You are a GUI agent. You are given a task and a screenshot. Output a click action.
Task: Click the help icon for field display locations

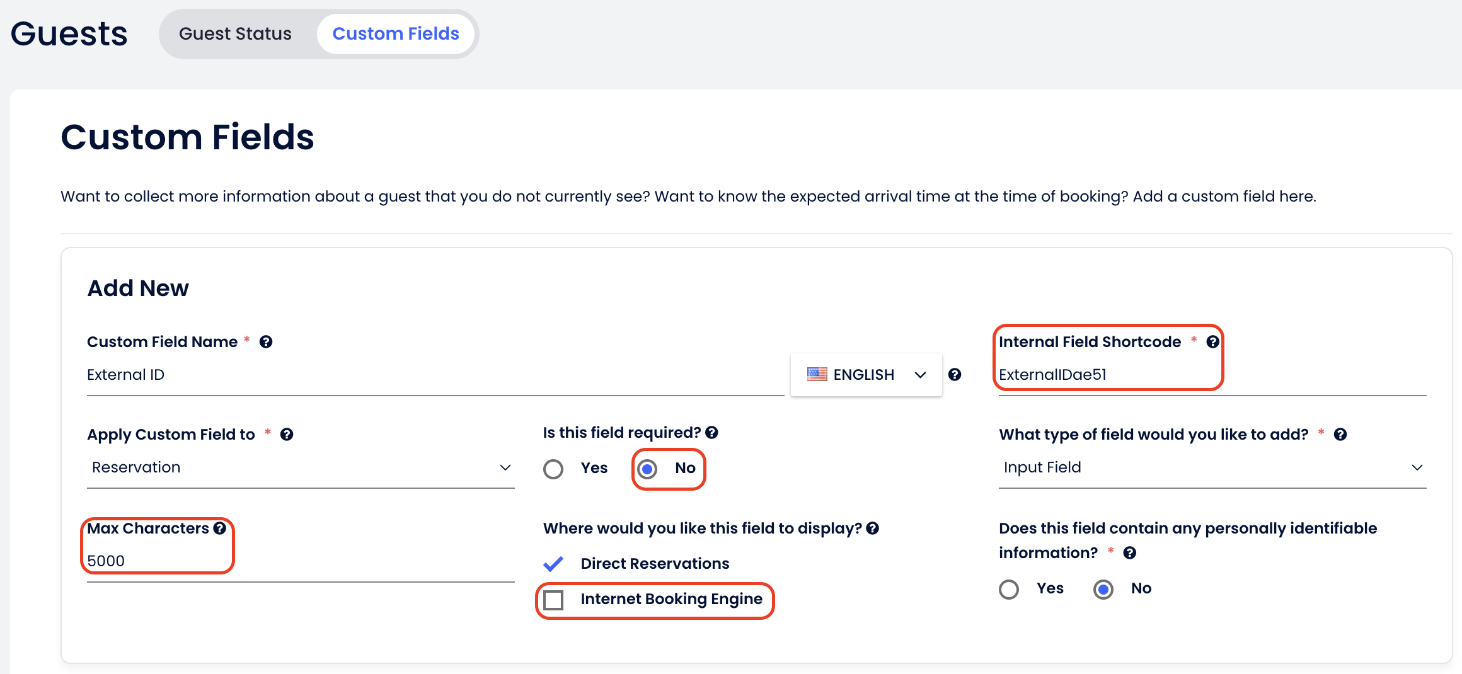tap(873, 528)
